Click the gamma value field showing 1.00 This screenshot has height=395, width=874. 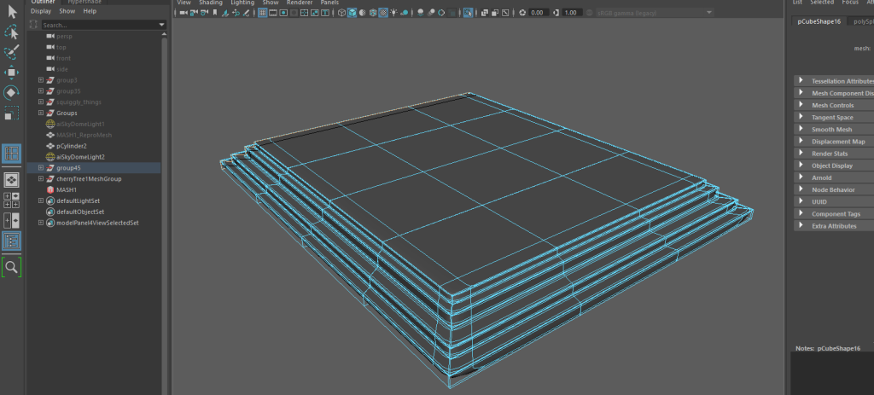(x=572, y=13)
